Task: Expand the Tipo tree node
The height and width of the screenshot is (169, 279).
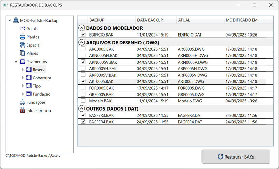Action: 23,86
